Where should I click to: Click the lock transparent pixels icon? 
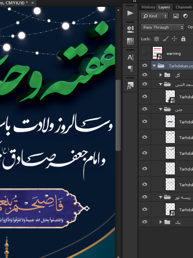(156, 39)
